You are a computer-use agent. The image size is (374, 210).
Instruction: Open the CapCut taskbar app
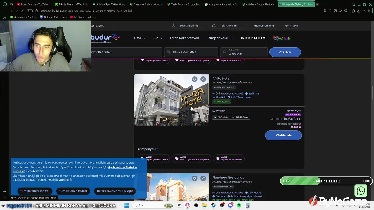[179, 205]
